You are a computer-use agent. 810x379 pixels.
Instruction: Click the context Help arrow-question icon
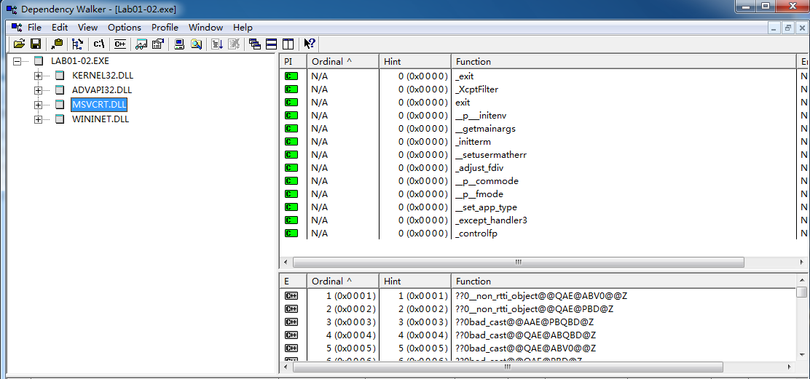[x=310, y=44]
